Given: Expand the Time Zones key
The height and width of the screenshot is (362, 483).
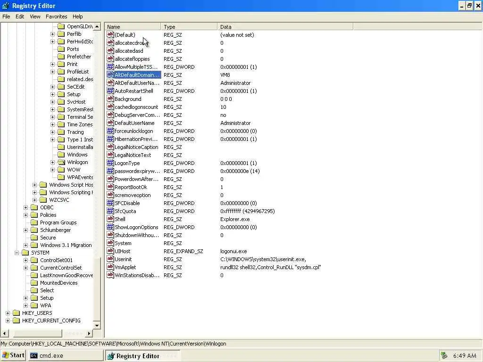Looking at the screenshot, I should 53,124.
